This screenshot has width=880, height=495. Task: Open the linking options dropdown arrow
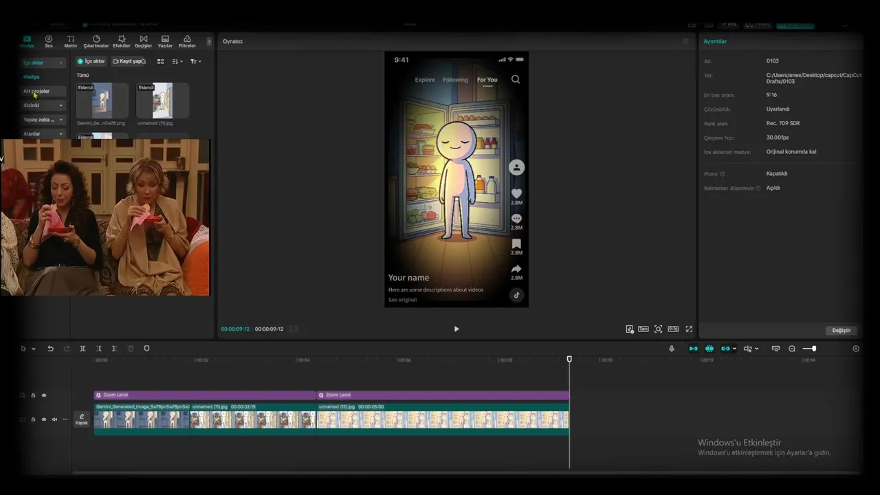pos(734,349)
